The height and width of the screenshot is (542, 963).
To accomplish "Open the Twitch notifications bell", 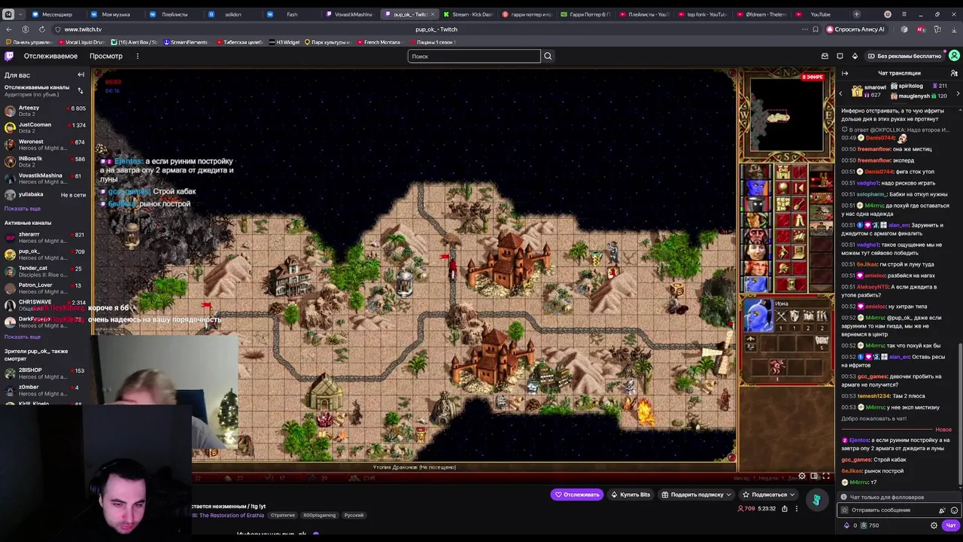I will click(x=840, y=56).
